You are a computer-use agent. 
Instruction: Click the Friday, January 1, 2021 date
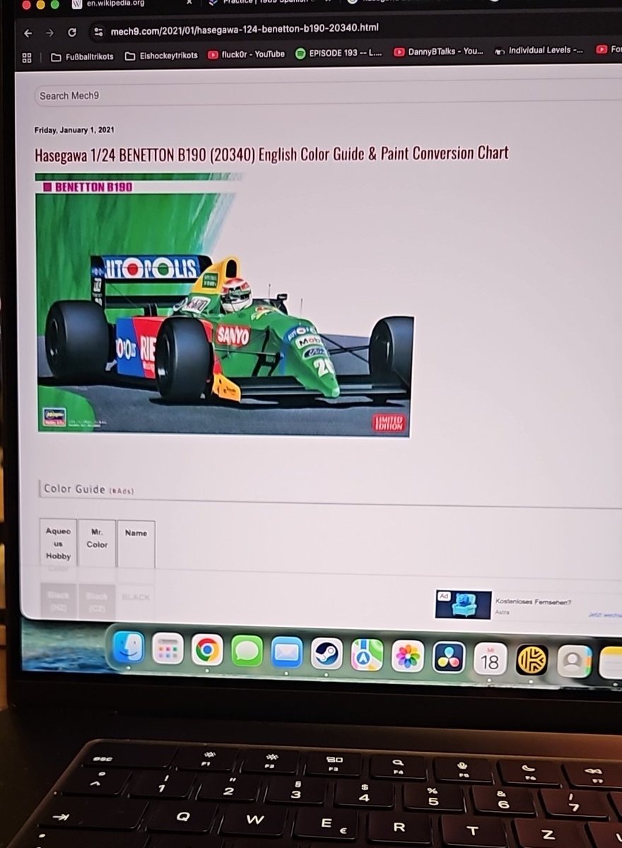click(x=74, y=130)
